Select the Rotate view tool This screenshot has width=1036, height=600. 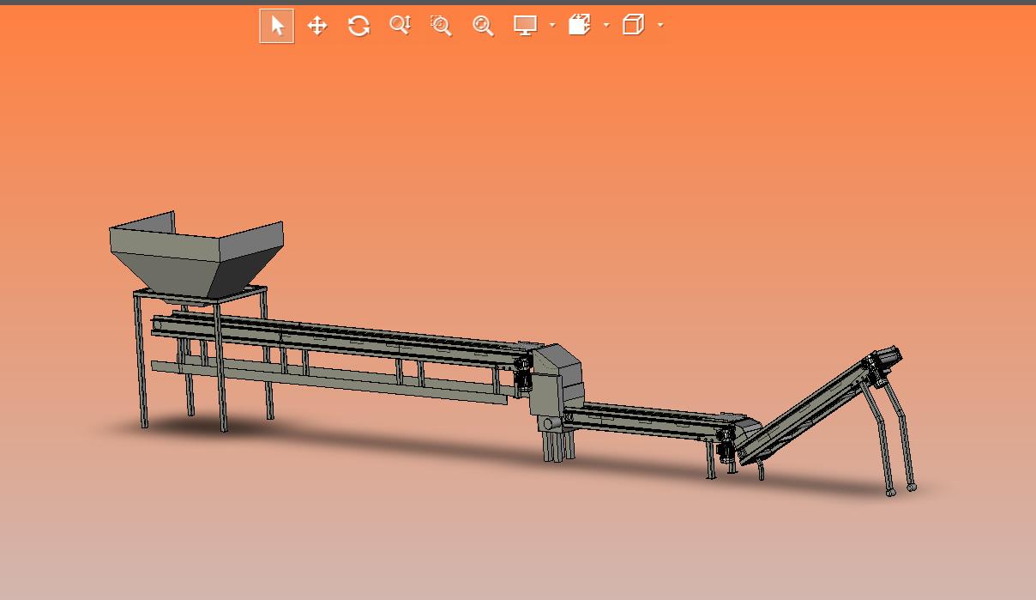(x=358, y=26)
